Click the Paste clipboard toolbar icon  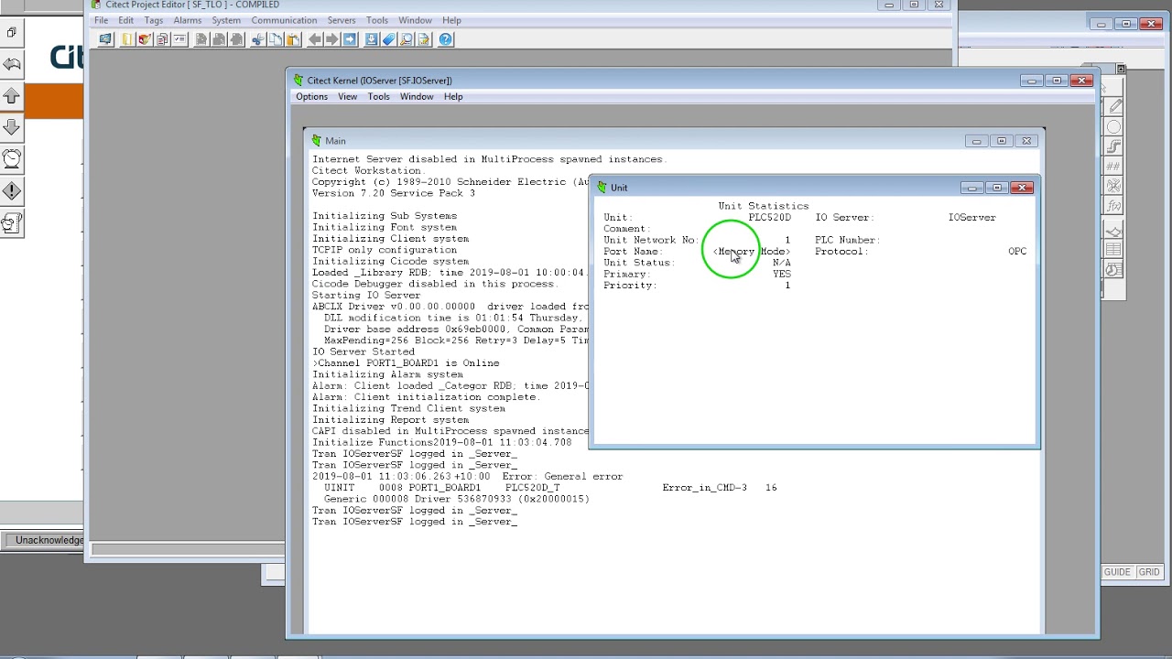pos(293,39)
